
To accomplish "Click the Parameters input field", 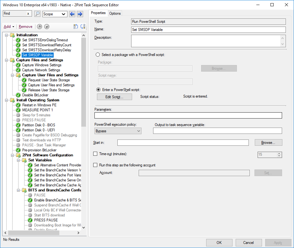I will click(x=188, y=115).
